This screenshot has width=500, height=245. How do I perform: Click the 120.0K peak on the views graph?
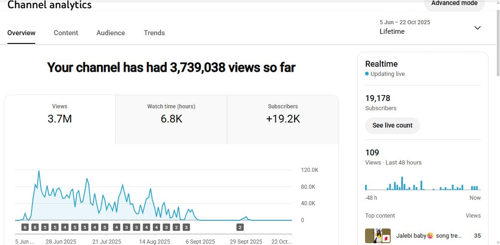click(39, 171)
